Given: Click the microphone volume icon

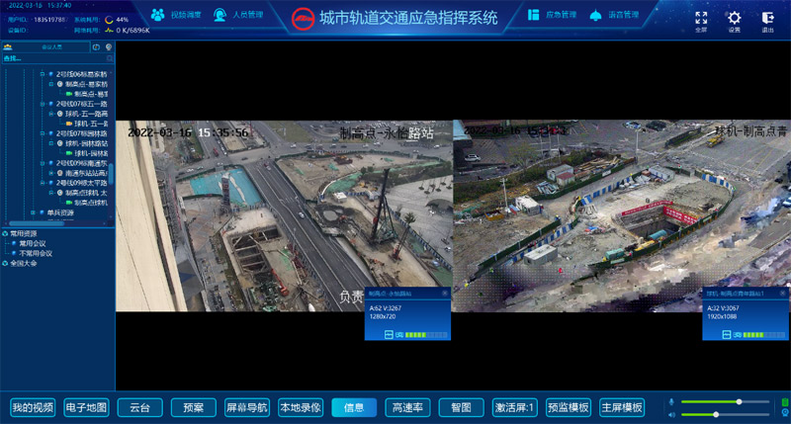Looking at the screenshot, I should (x=671, y=401).
